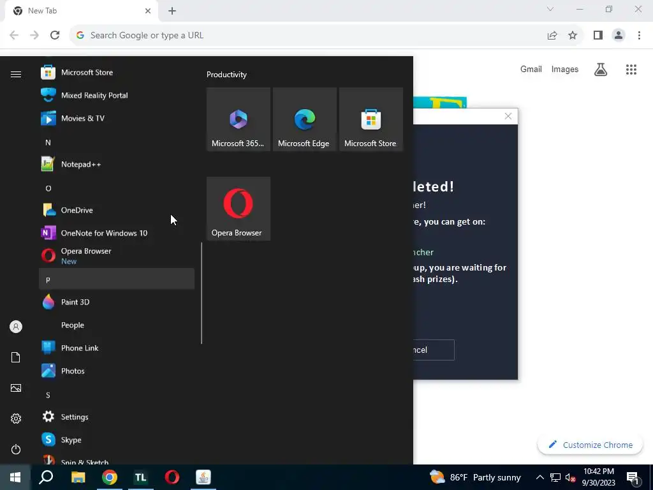
Task: Select the New Tab tab
Action: 82,11
